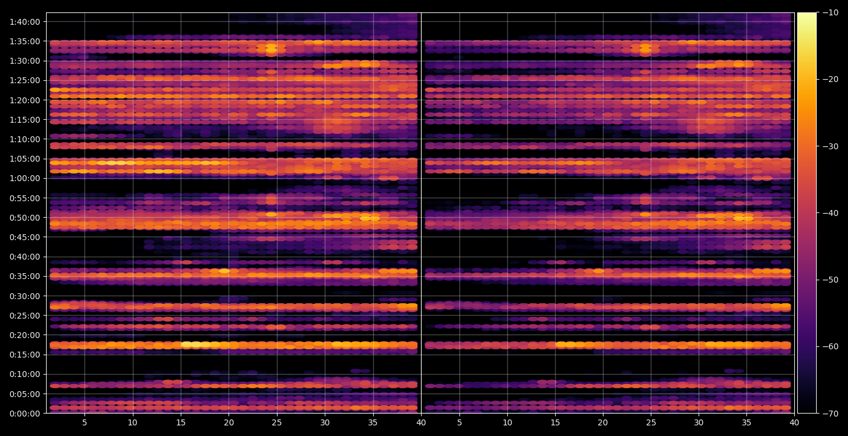
Task: Click the −20 colorbar tick label
Action: (830, 79)
